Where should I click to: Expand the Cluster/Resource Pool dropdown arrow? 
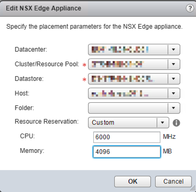coord(173,64)
